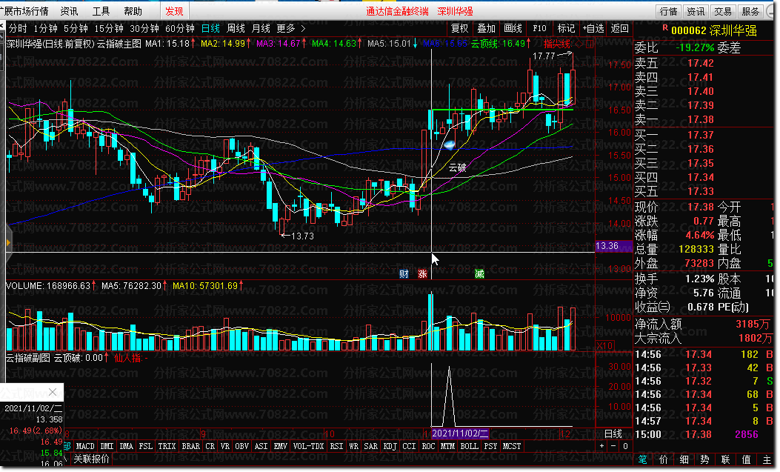
Task: Select the CR indicator tab
Action: click(210, 447)
